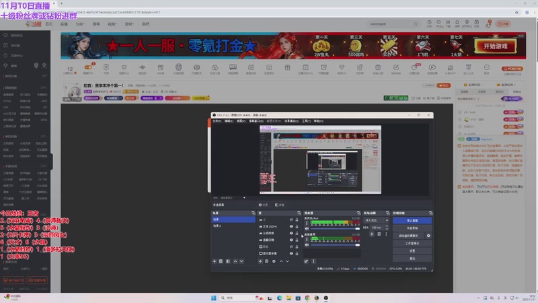
Task: Open the 工具(T) menu in OBS
Action: pos(307,121)
